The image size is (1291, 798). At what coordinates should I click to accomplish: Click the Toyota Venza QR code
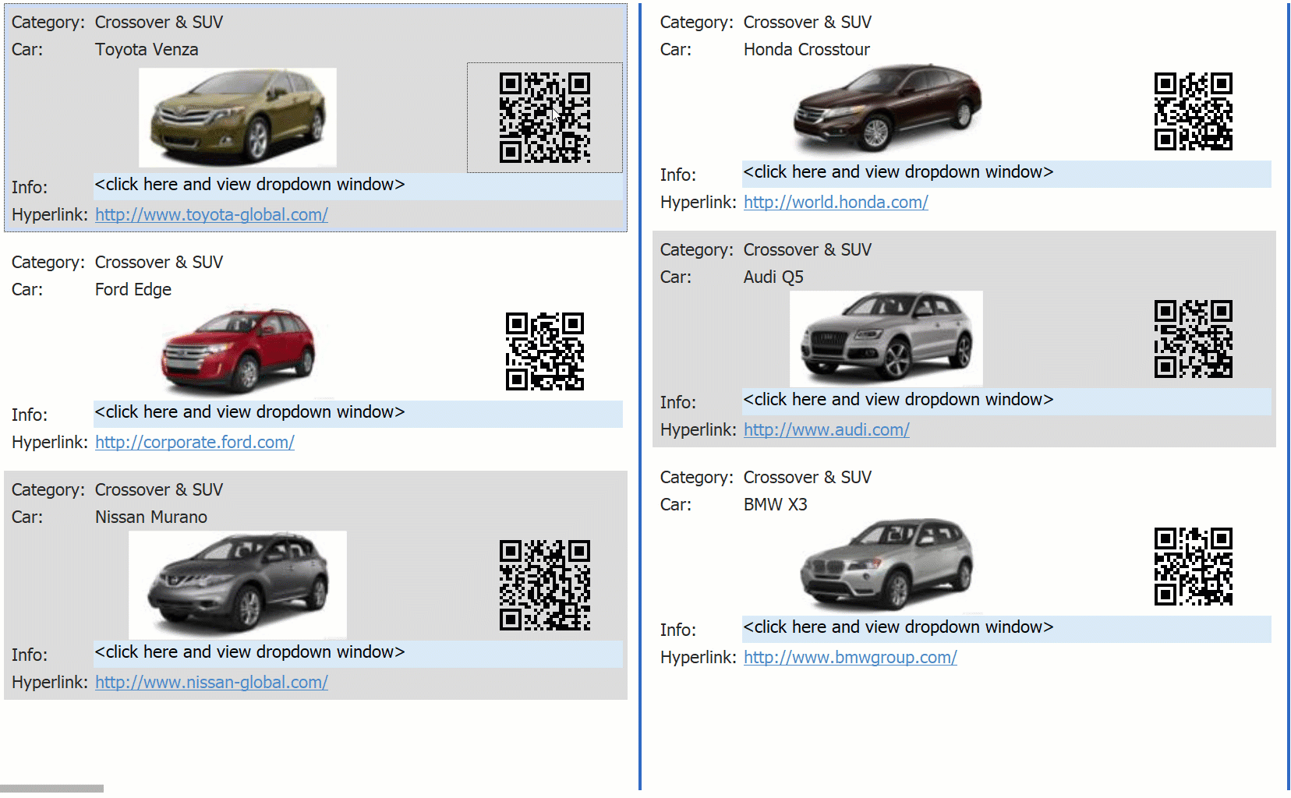click(545, 118)
